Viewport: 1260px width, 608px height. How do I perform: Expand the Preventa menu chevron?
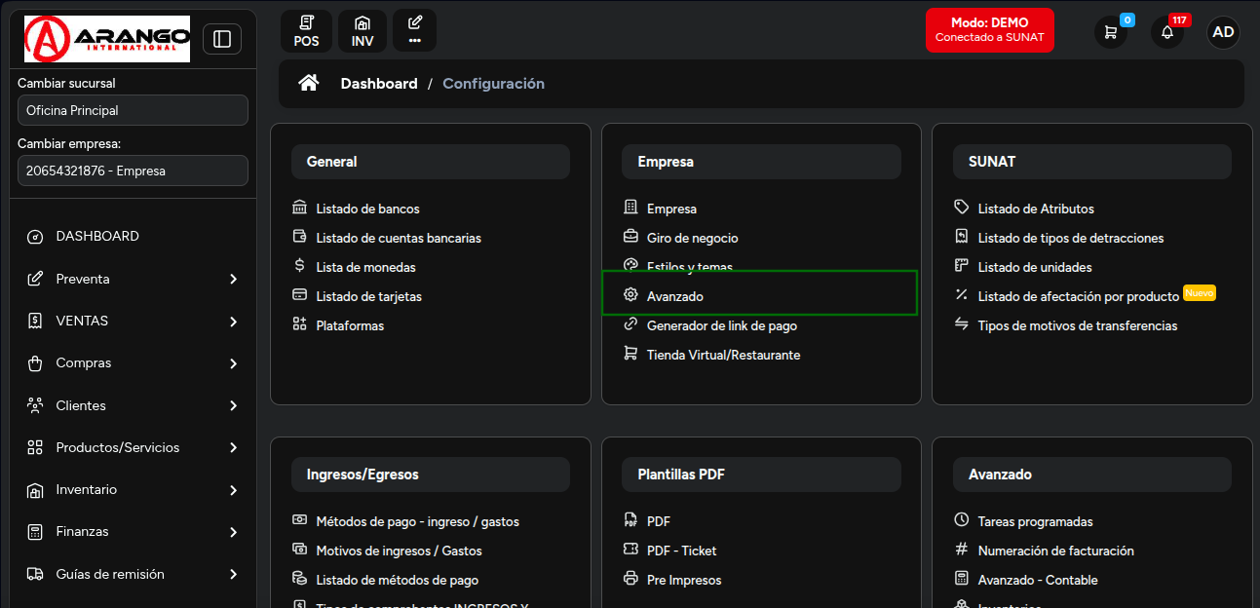233,279
